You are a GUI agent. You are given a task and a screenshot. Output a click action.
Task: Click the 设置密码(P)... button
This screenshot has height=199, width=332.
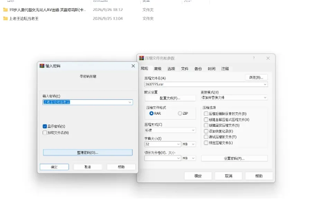[x=234, y=158]
